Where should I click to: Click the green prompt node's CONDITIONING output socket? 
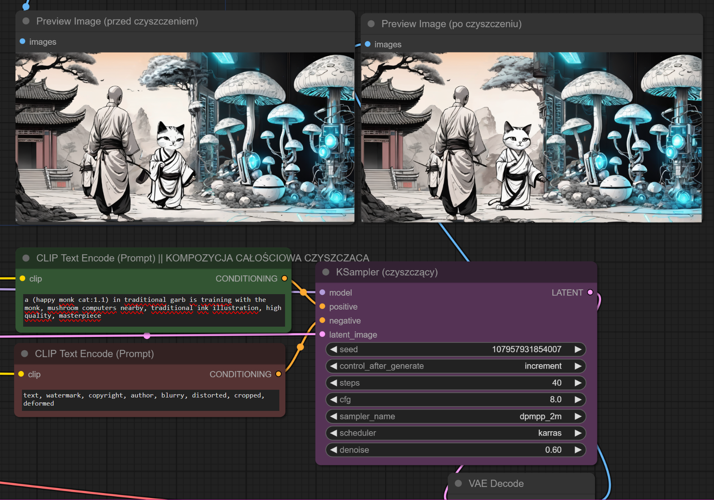click(x=284, y=279)
